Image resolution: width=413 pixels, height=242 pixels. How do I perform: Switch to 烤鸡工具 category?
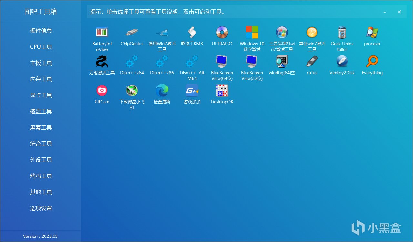click(x=41, y=176)
